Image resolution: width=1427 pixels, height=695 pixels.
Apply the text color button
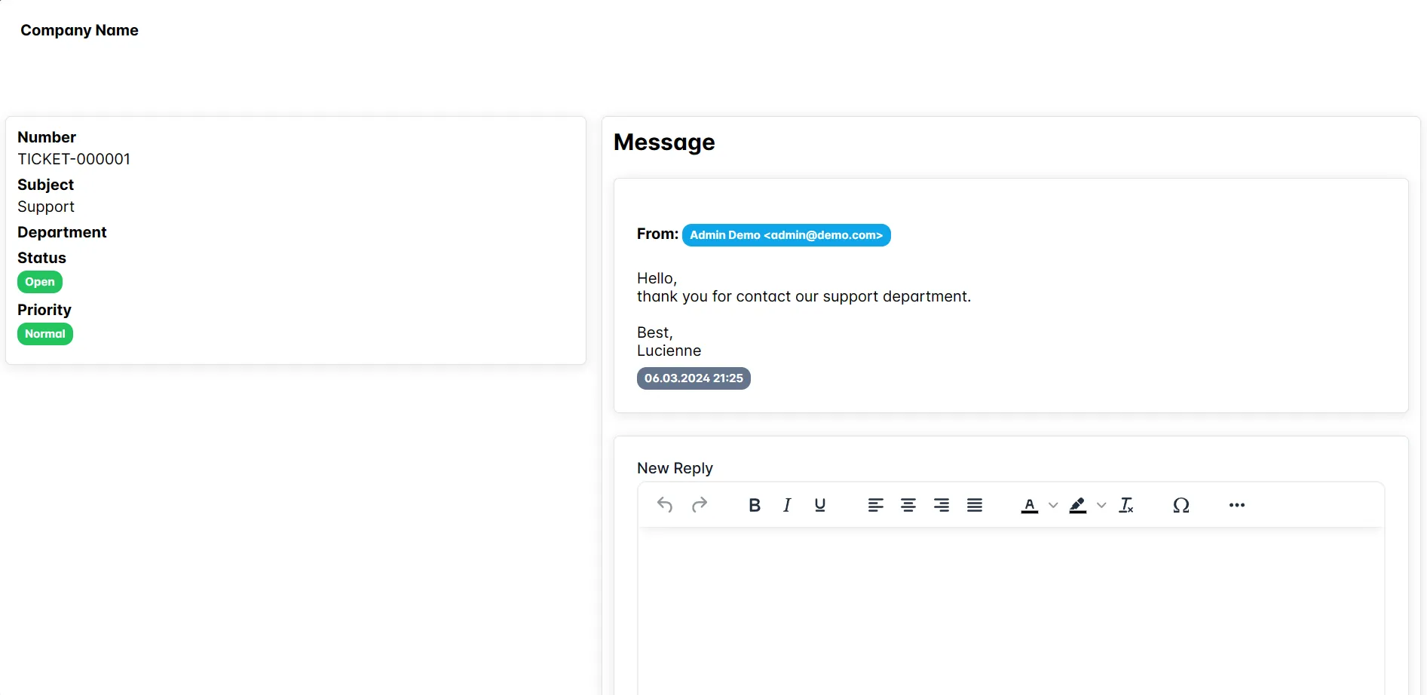(1029, 505)
